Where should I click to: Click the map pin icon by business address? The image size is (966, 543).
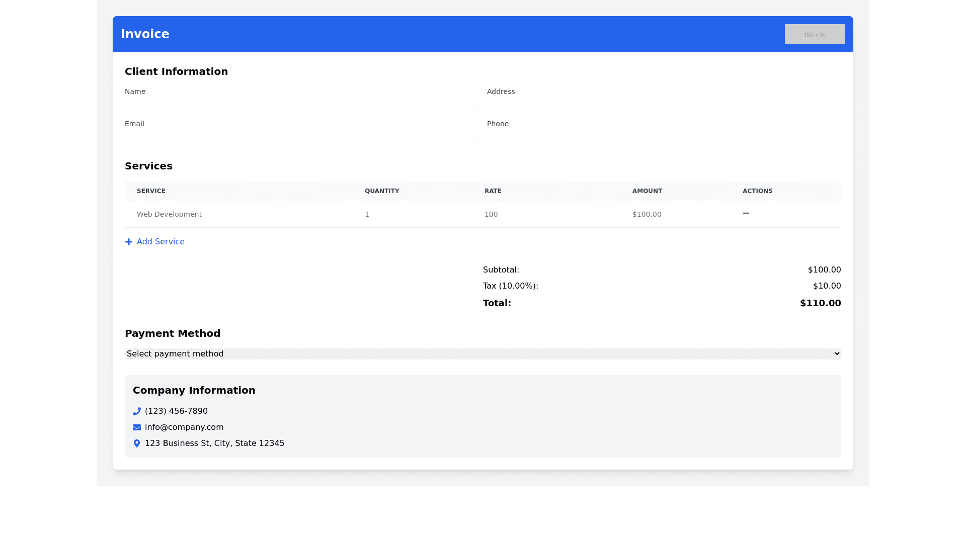[137, 443]
